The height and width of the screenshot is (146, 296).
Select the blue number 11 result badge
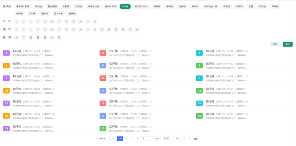pos(103,91)
